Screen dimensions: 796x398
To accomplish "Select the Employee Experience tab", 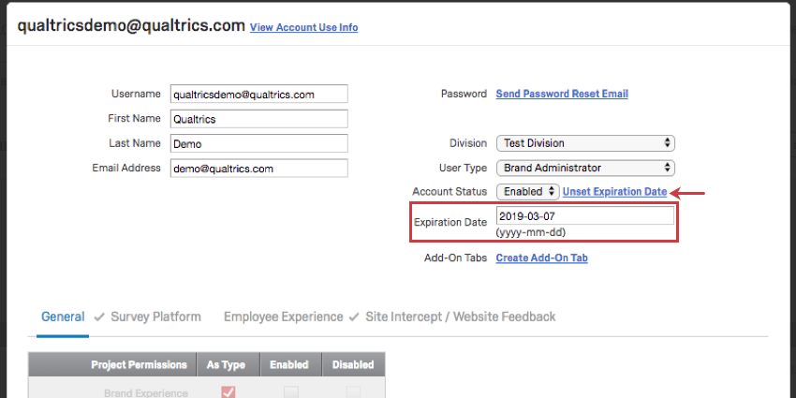I will 283,317.
